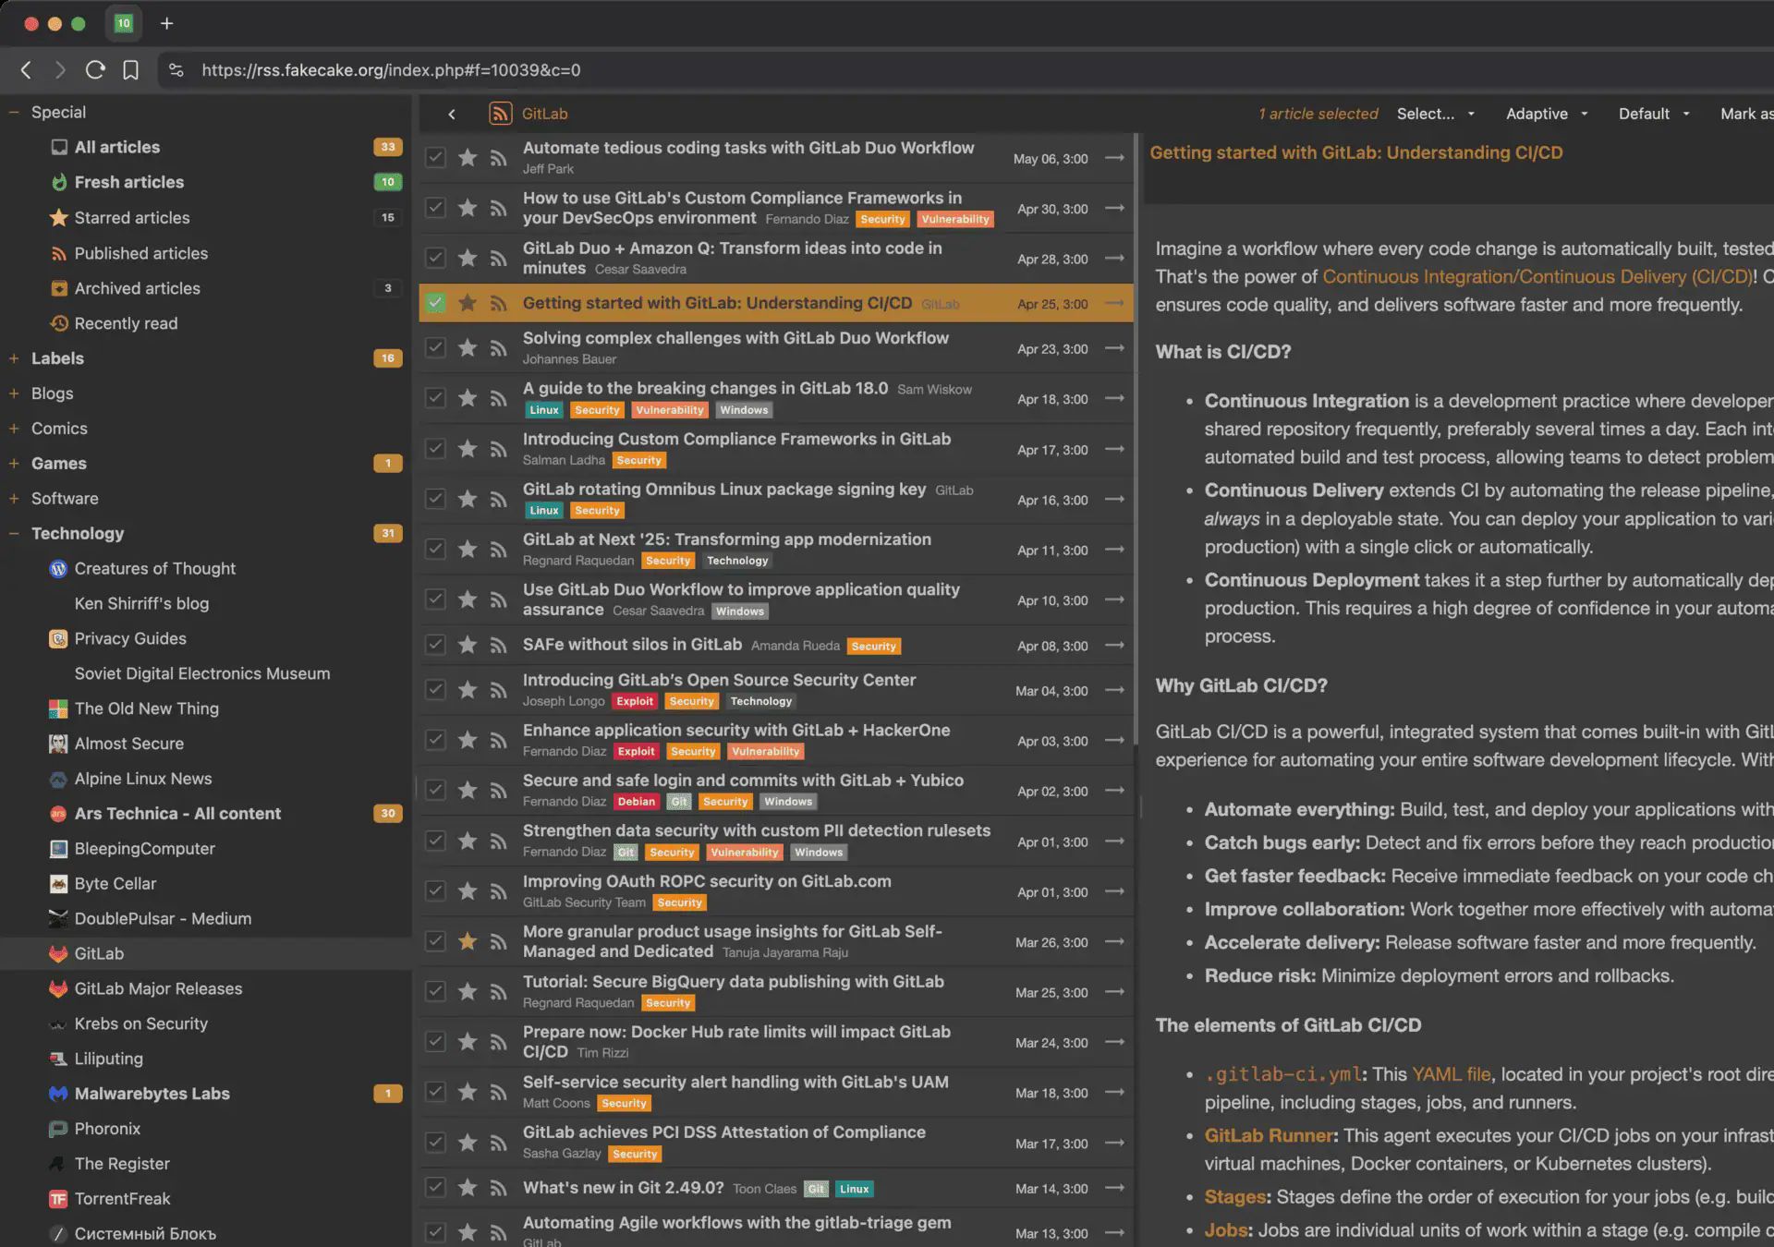Unstar the 'More granular product usage insights' article
This screenshot has width=1774, height=1247.
(x=468, y=941)
